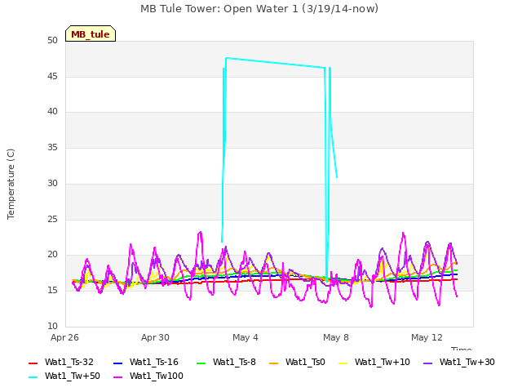
Task: Toggle the Wat1_Tw+50 legend entry
Action: (x=64, y=376)
